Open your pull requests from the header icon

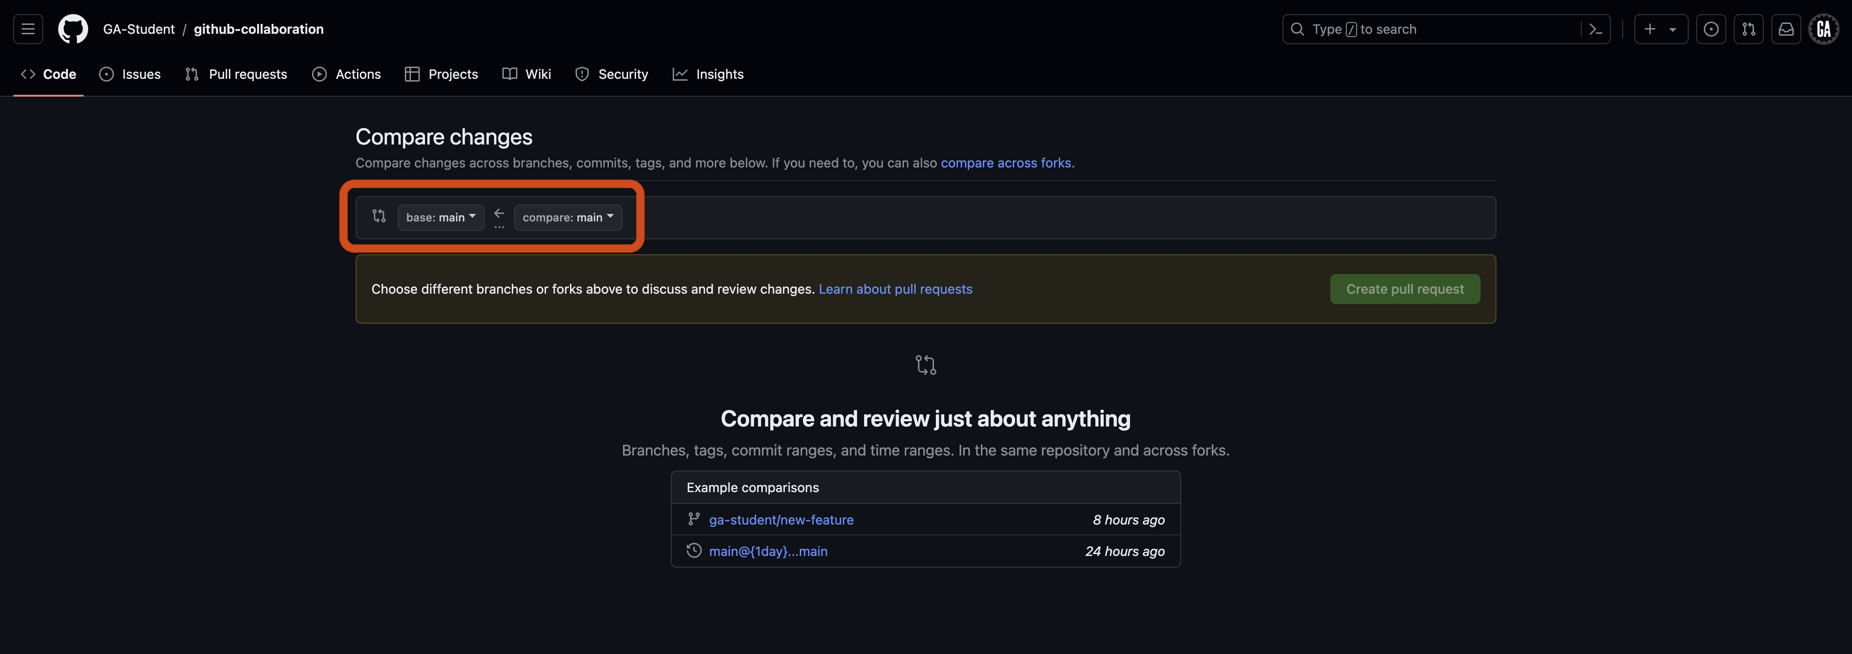(x=1749, y=29)
